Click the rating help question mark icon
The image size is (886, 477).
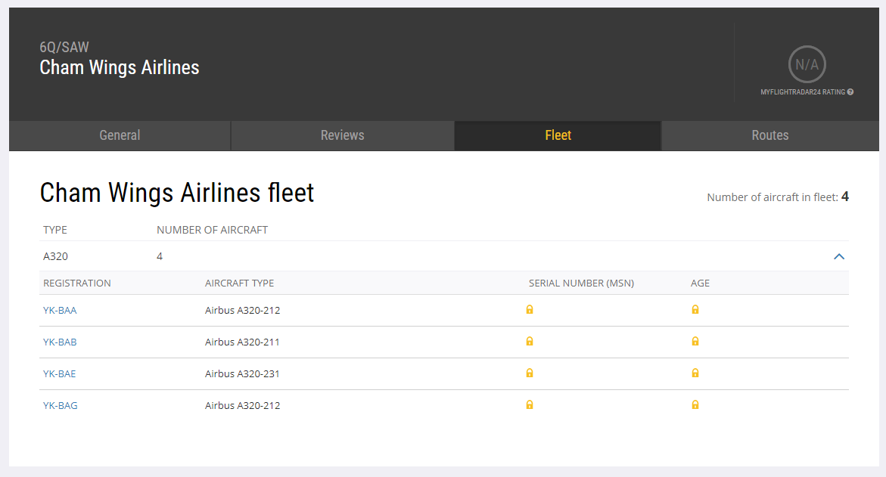(850, 92)
